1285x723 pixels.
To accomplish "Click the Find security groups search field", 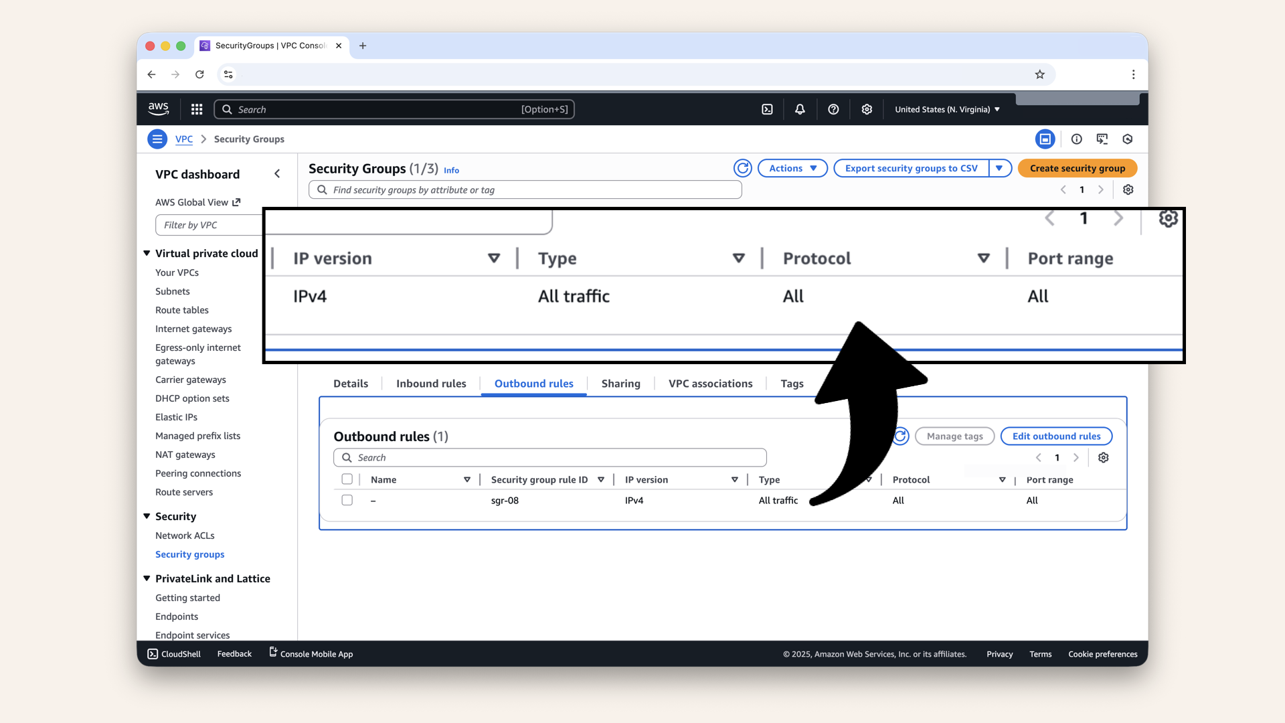I will click(x=525, y=190).
